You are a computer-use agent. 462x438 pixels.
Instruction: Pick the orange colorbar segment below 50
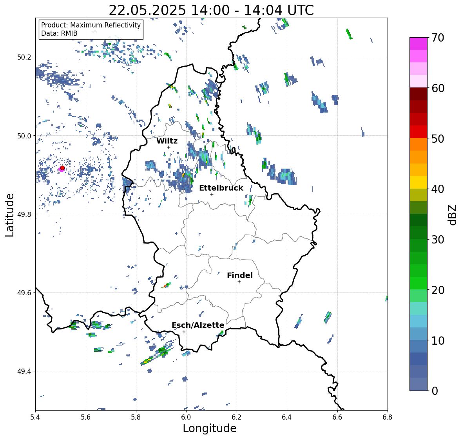[419, 144]
